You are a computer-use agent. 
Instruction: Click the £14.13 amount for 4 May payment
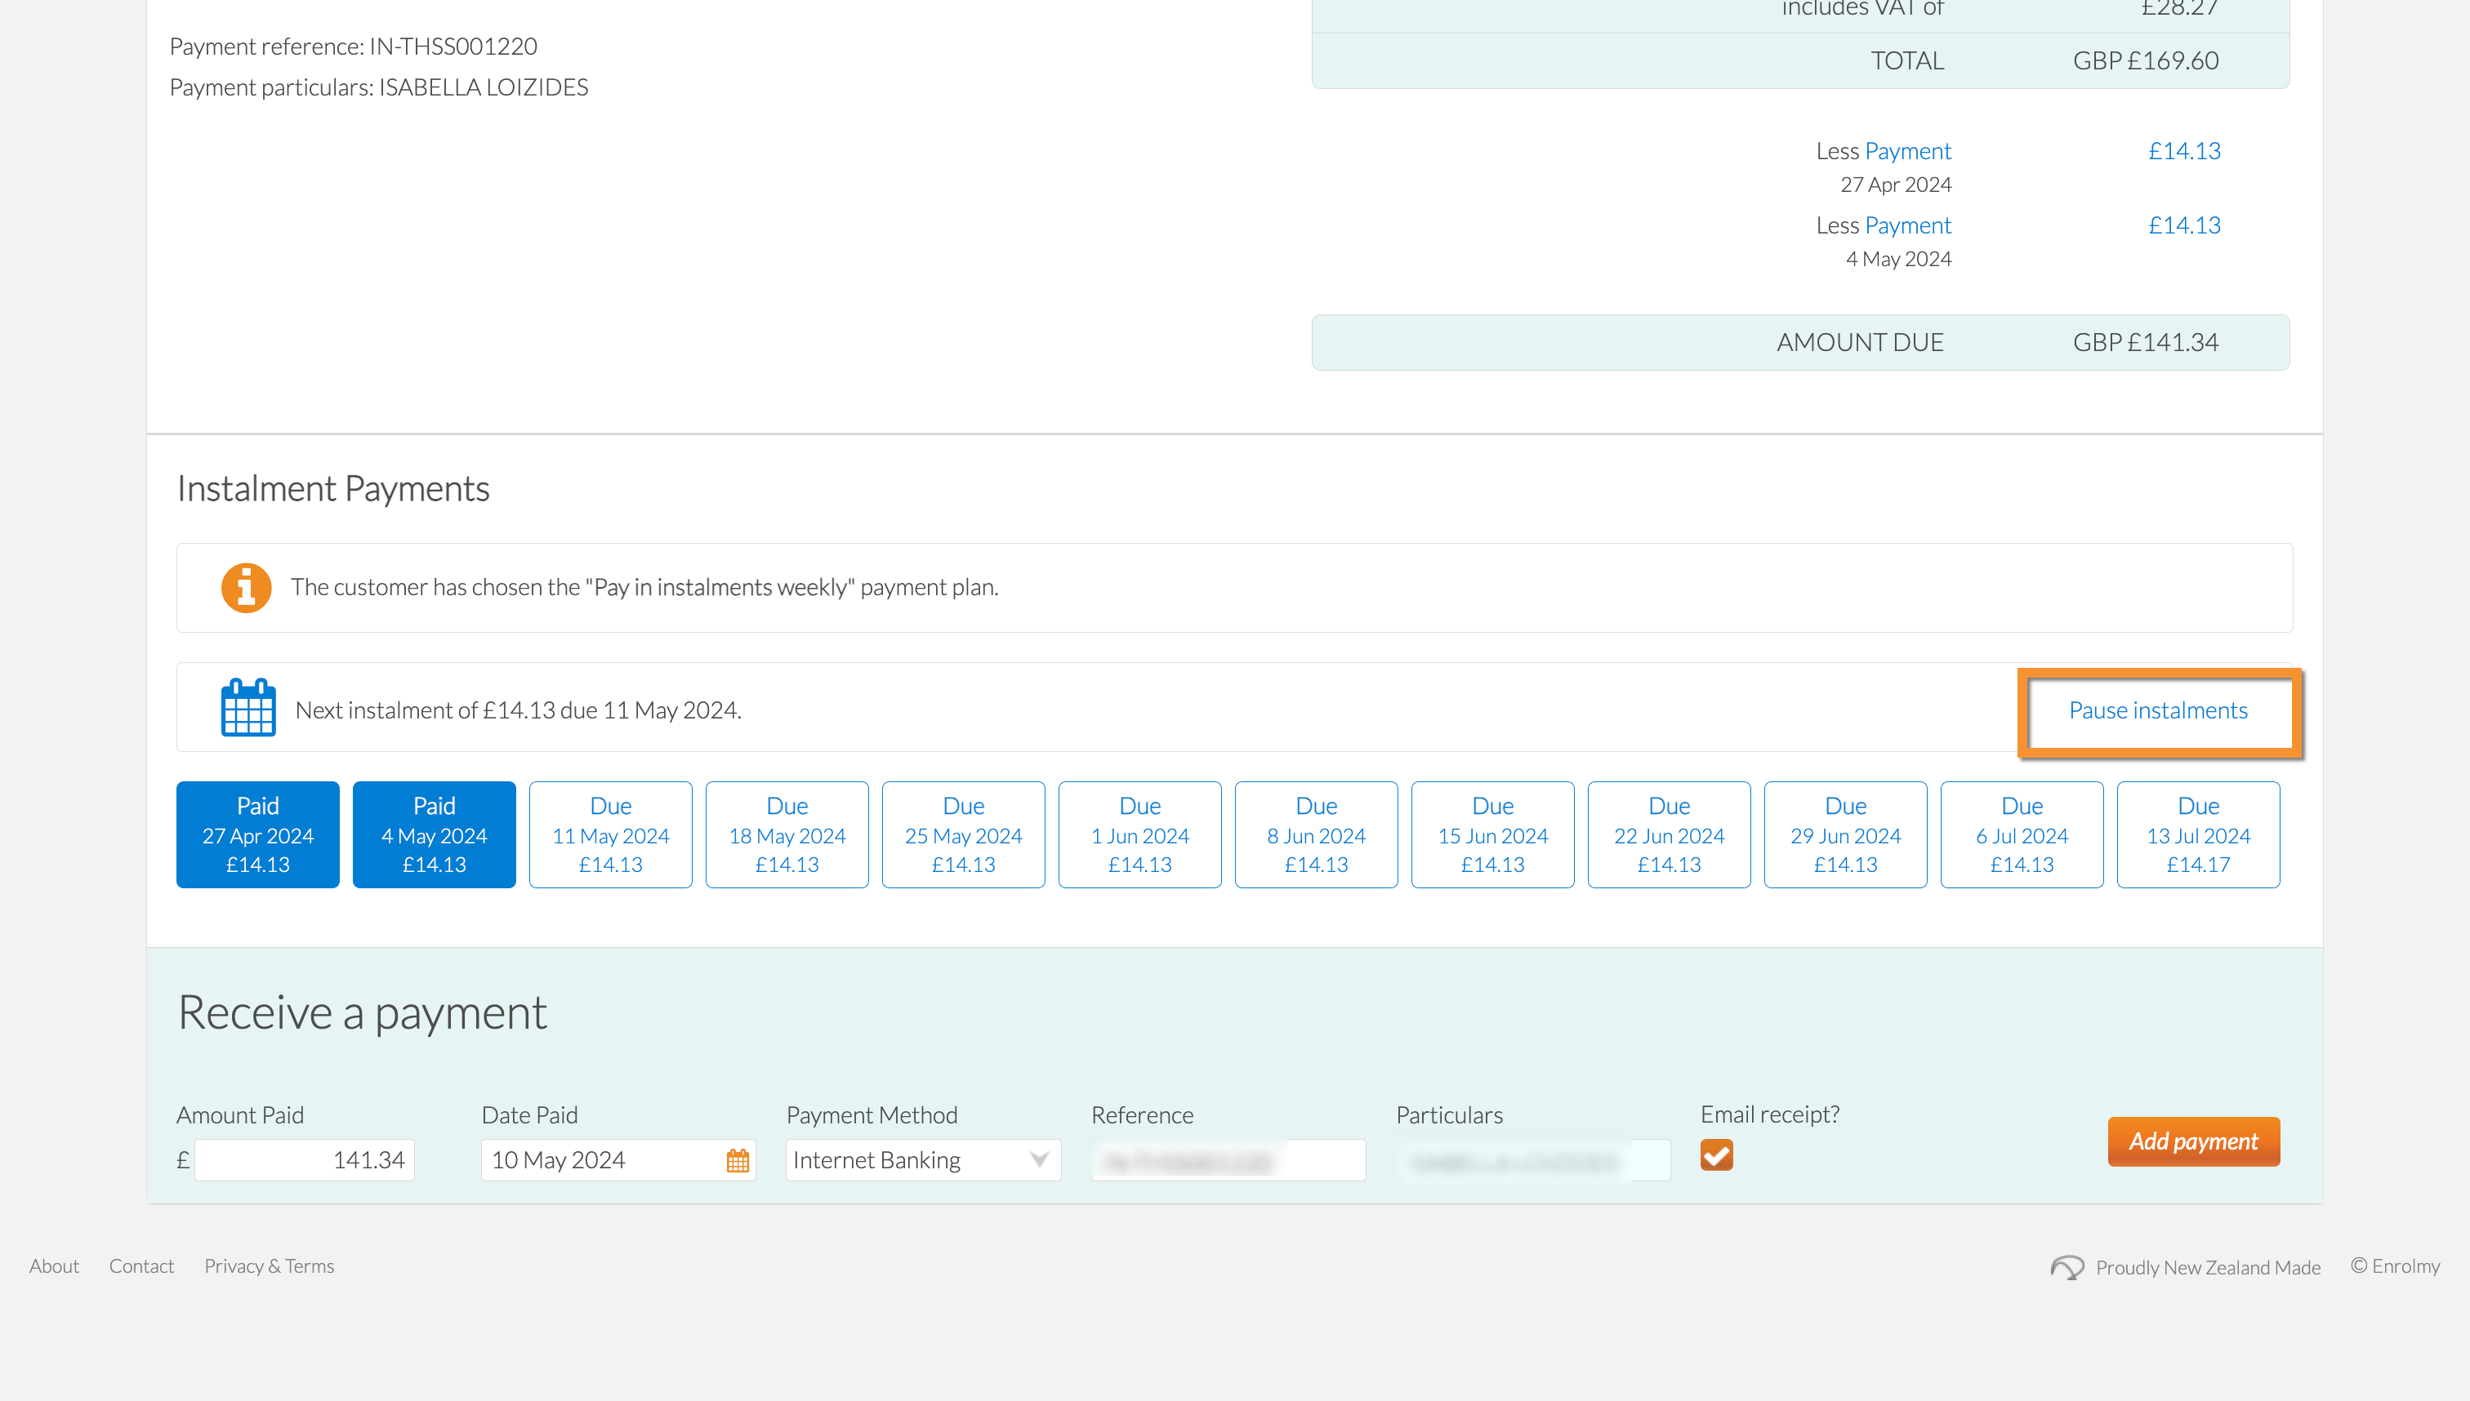(2184, 225)
